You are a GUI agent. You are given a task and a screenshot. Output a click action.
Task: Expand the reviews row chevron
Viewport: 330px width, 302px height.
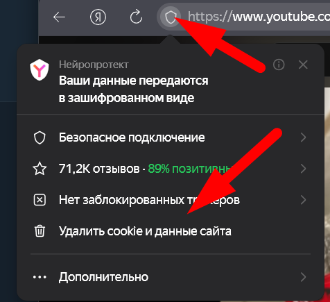[x=304, y=169]
